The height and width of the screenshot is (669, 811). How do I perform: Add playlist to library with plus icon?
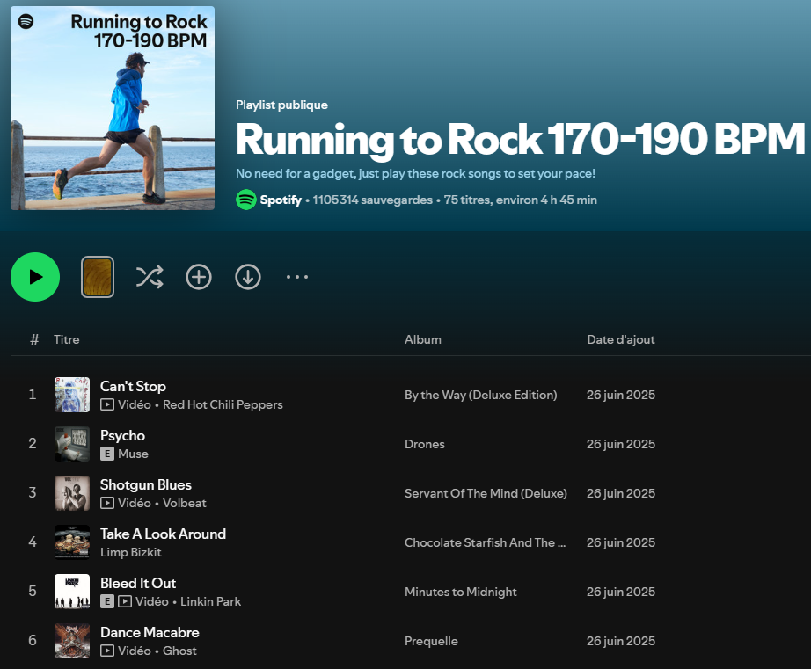[x=199, y=278]
